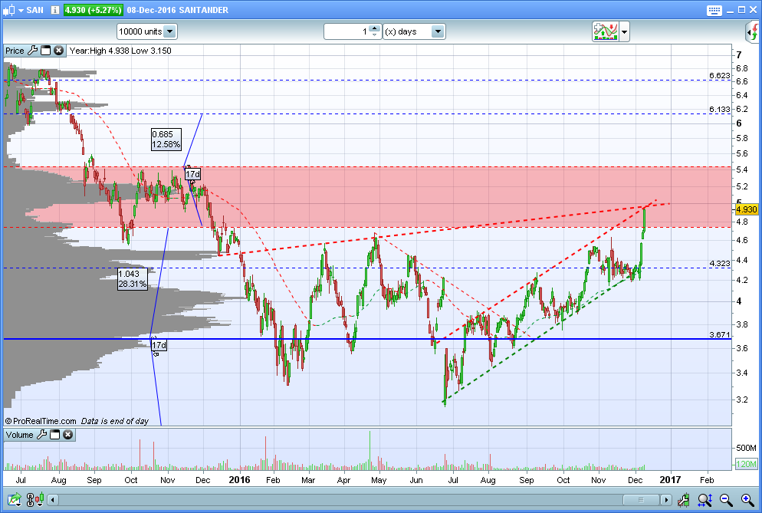Click the 1.043 28.31% measurement label
The height and width of the screenshot is (513, 762).
pyautogui.click(x=132, y=278)
